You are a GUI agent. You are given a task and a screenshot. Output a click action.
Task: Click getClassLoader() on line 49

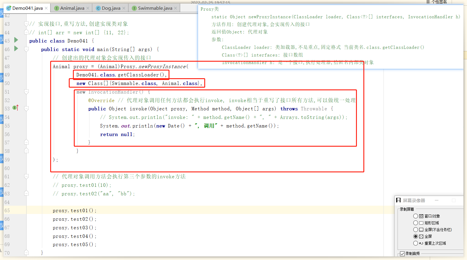point(141,75)
